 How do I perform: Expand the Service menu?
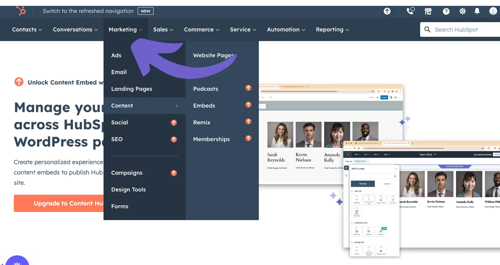coord(243,29)
